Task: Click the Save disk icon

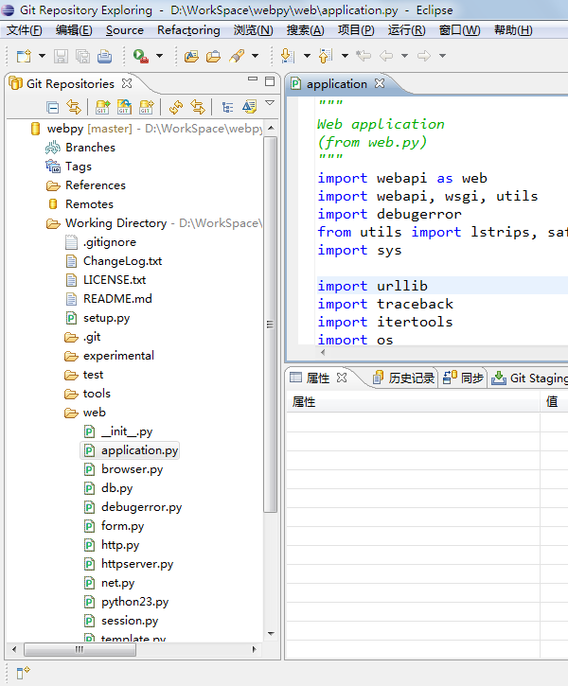Action: tap(61, 56)
